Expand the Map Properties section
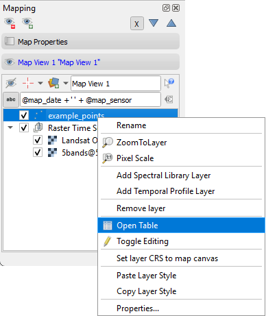Viewport: 266px width, 316px height. 90,41
